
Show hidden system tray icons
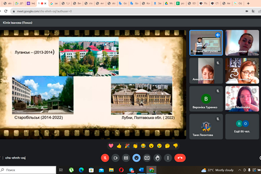(240, 170)
